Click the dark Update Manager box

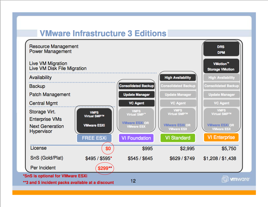coord(136,94)
